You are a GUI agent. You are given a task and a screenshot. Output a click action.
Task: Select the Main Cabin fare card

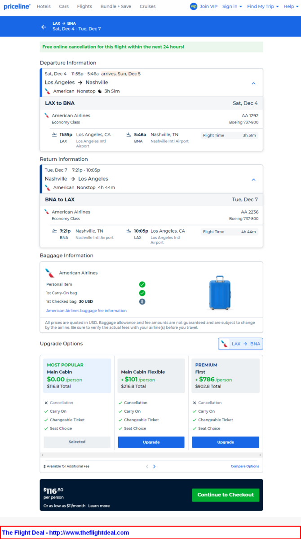point(77,376)
